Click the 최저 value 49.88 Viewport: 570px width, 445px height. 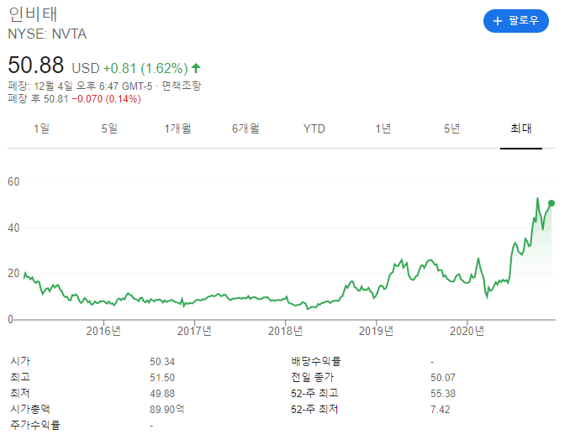tap(162, 394)
